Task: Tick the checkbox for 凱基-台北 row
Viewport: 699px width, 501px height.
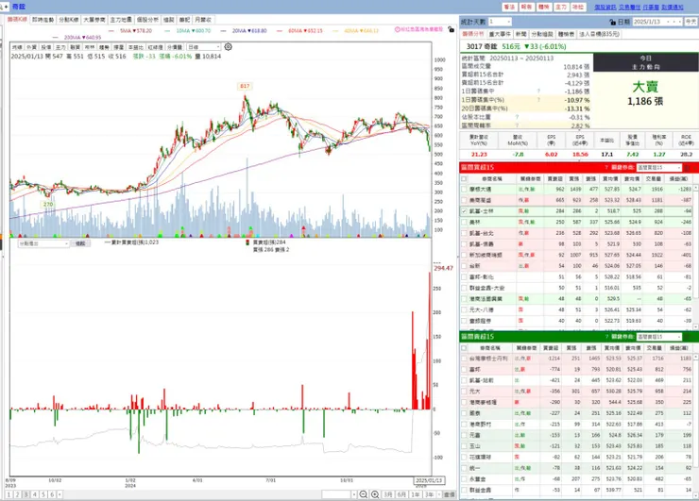Action: [464, 233]
